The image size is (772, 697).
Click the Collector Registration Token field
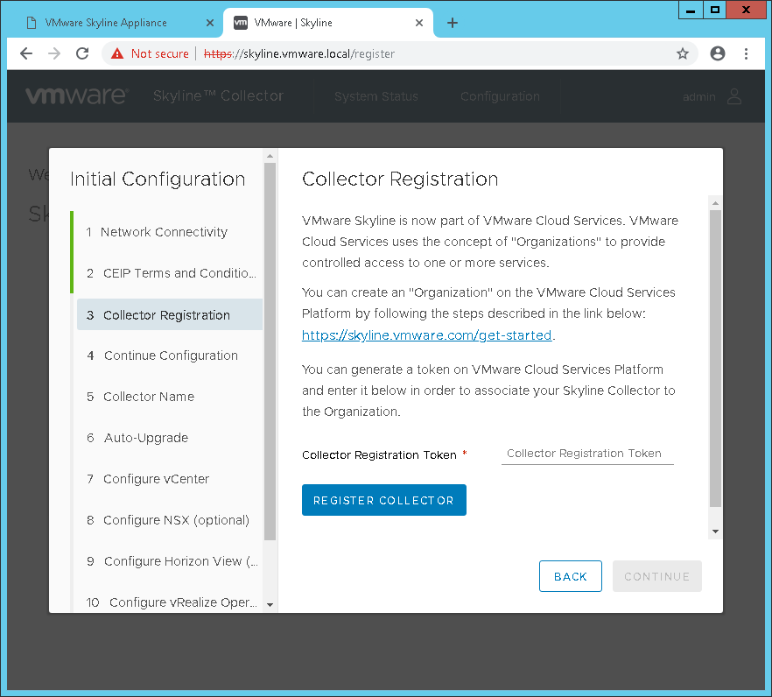[587, 454]
